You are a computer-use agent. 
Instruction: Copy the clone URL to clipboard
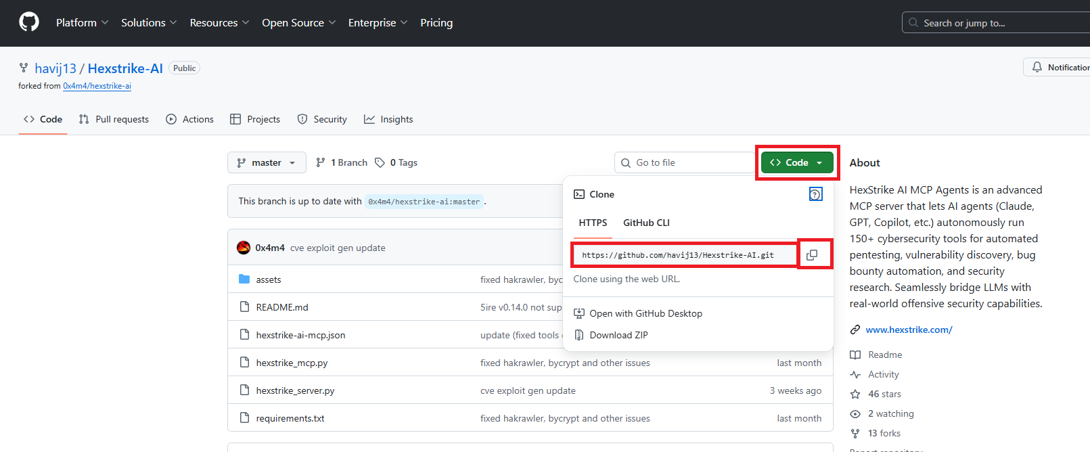pos(812,255)
